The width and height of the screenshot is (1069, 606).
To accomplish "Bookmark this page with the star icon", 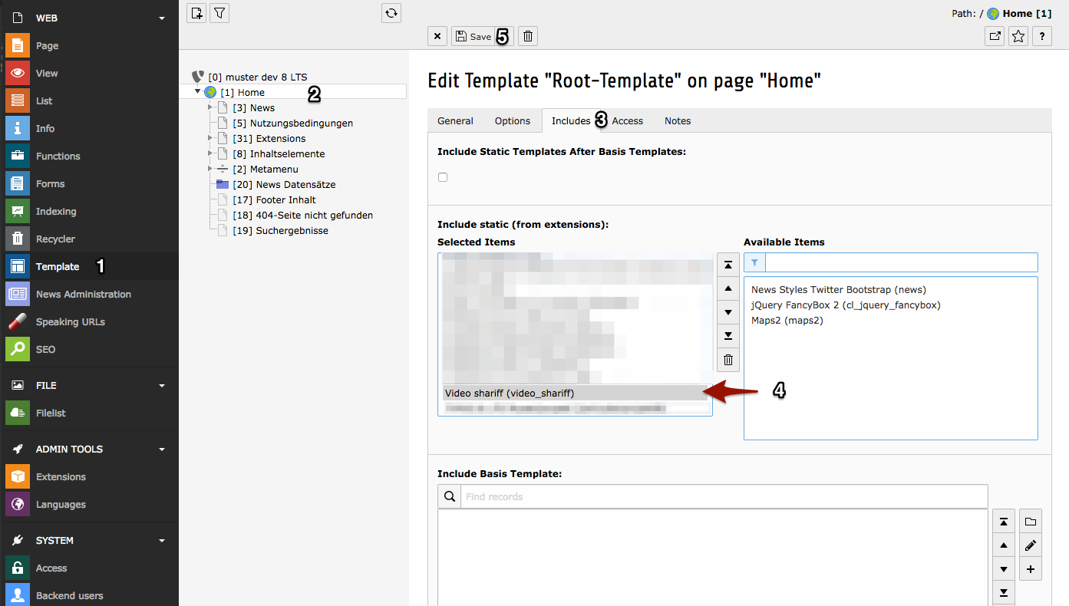I will 1018,36.
